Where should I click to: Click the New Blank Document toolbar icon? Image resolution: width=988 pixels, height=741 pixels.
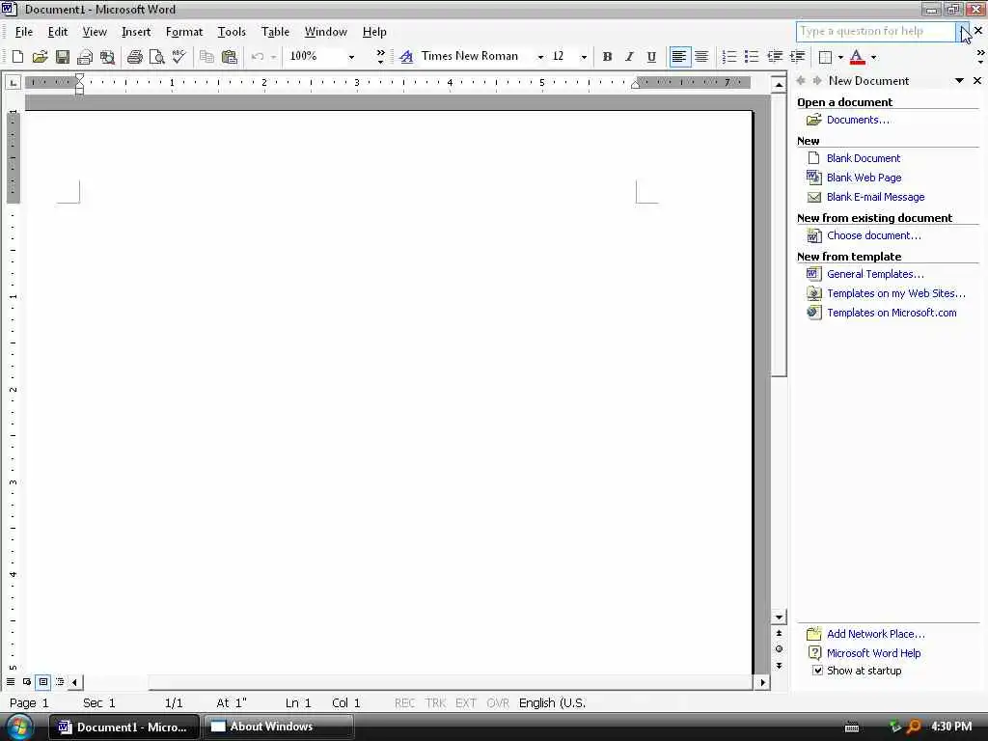pyautogui.click(x=17, y=57)
